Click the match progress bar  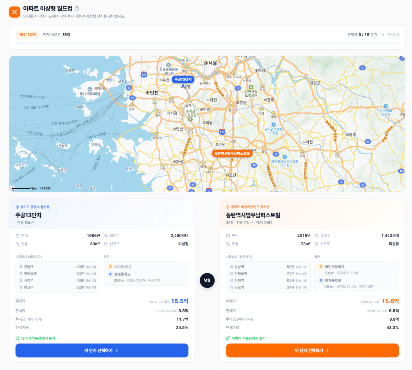tap(207, 43)
